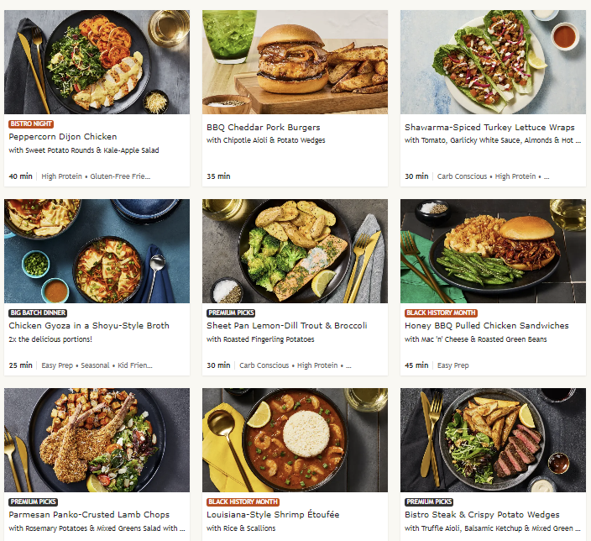Click Black History Month badge on pulled chicken

coord(441,313)
